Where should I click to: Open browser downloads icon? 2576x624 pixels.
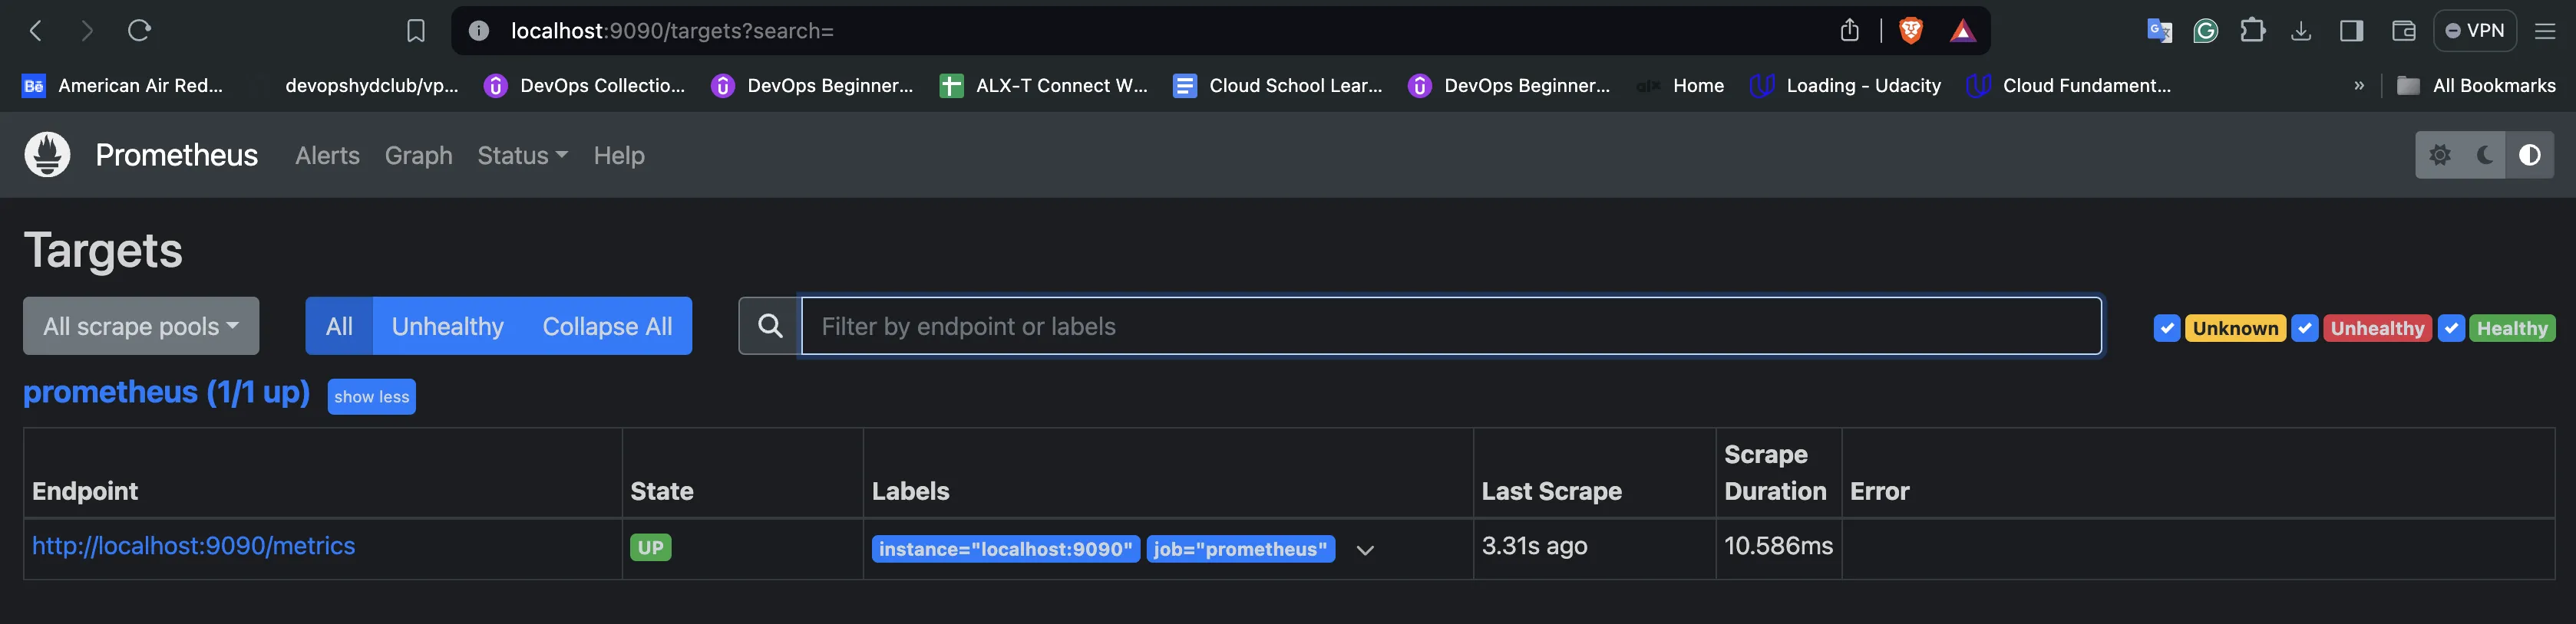coord(2301,31)
